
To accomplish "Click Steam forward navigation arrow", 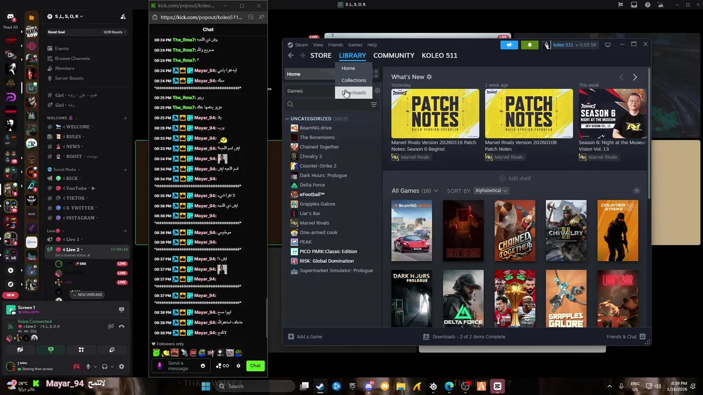I will (302, 55).
